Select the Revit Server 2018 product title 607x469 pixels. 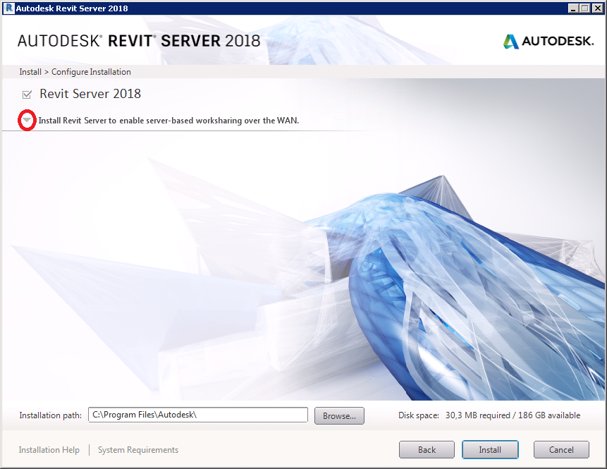pos(90,94)
